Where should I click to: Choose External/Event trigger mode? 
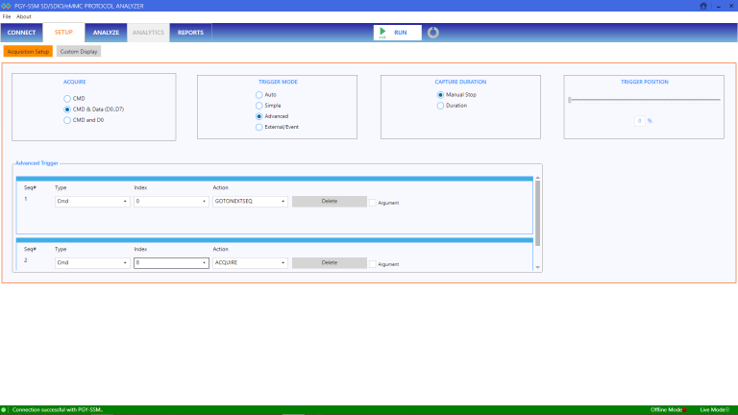258,127
